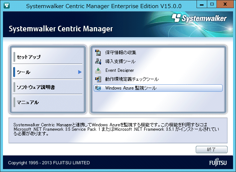This screenshot has height=172, width=236.
Task: Click the Windows Azure 監視ツール icon
Action: (98, 88)
